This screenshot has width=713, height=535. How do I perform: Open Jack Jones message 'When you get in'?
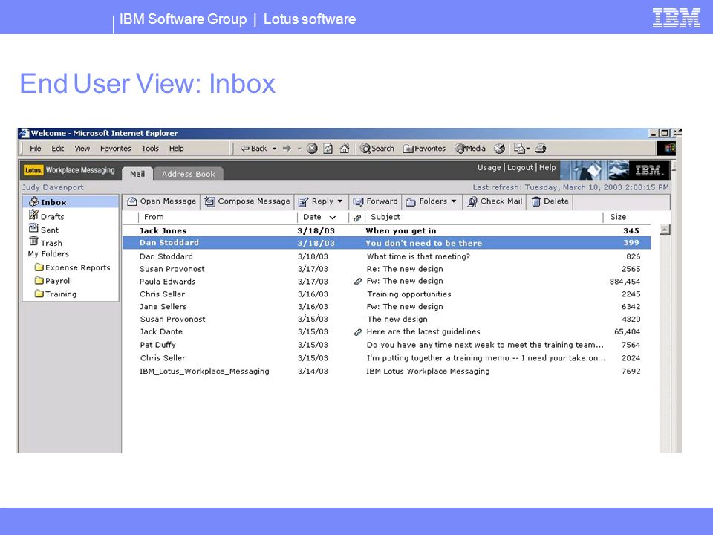coord(386,230)
